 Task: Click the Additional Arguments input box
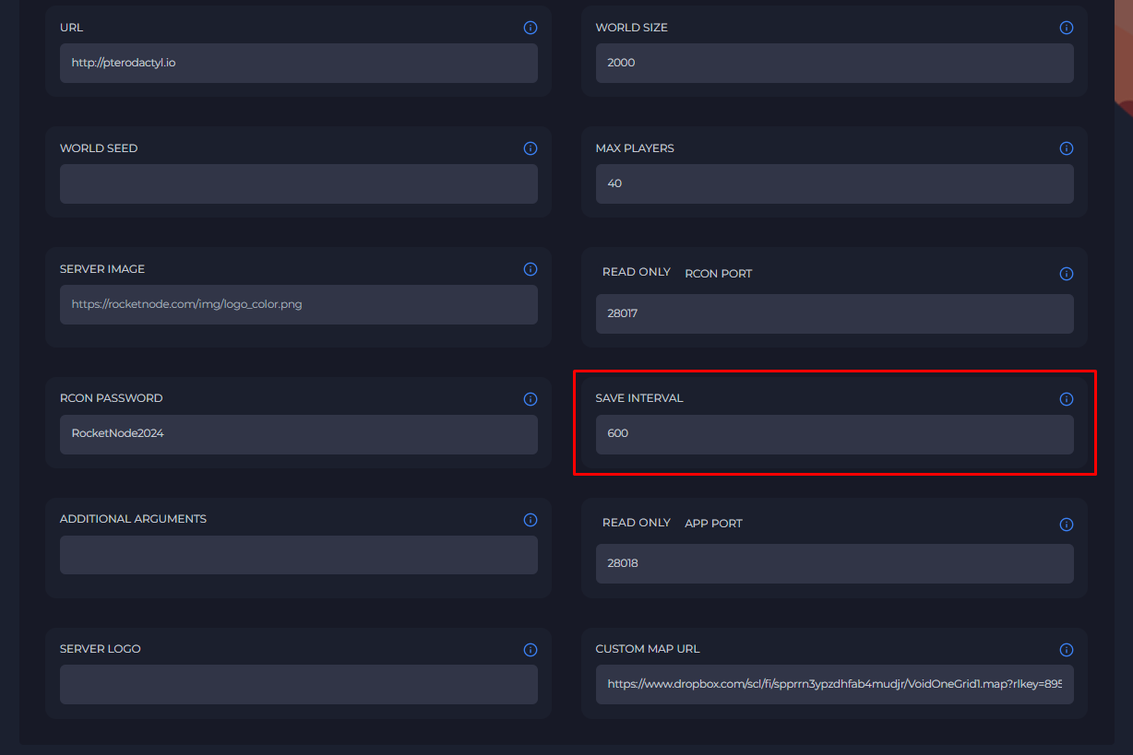[x=298, y=555]
